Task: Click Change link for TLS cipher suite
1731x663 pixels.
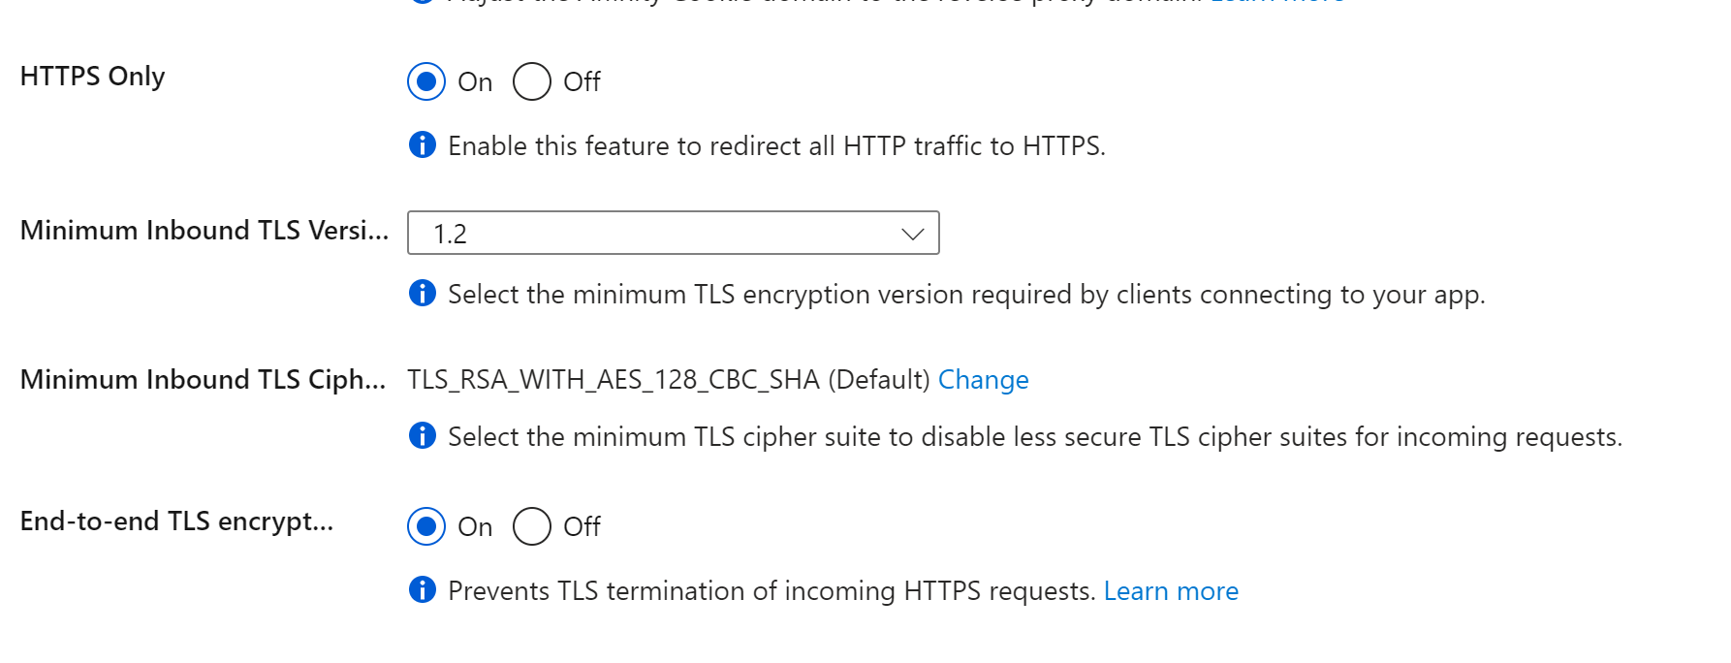Action: click(983, 379)
